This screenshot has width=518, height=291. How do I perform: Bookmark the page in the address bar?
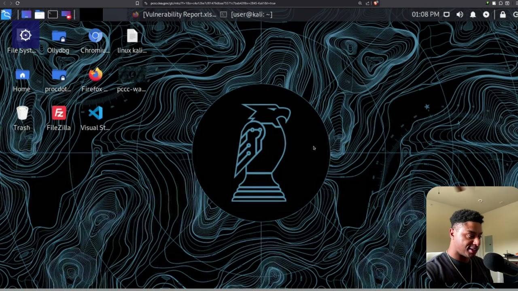[x=137, y=3]
